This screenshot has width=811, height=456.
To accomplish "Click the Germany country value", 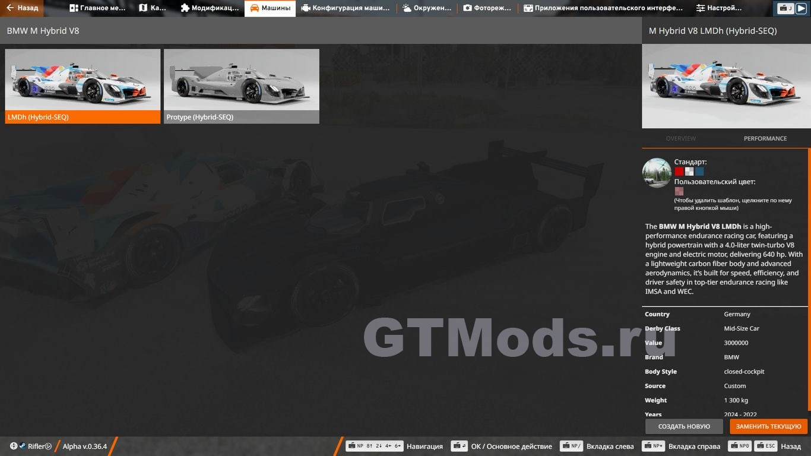I will coord(737,314).
